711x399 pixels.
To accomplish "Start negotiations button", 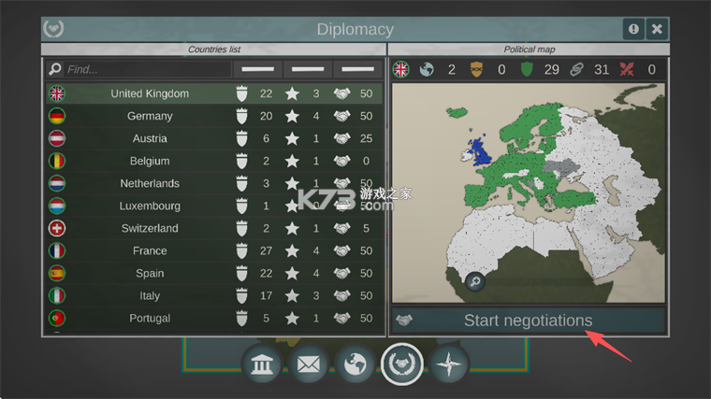I will coord(529,321).
